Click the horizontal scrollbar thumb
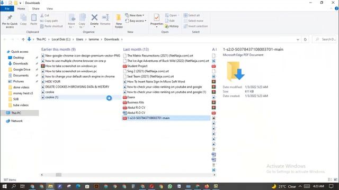The width and height of the screenshot is (339, 190). point(59,175)
